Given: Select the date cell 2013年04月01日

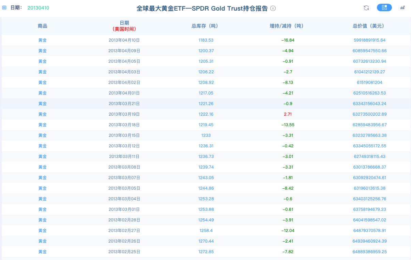Looking at the screenshot, I should pos(124,93).
